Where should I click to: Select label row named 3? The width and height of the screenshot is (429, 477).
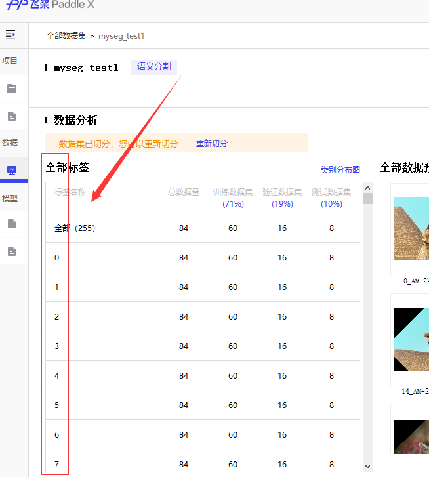pos(203,346)
